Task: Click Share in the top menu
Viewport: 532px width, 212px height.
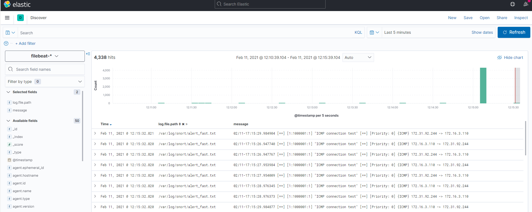Action: [502, 18]
